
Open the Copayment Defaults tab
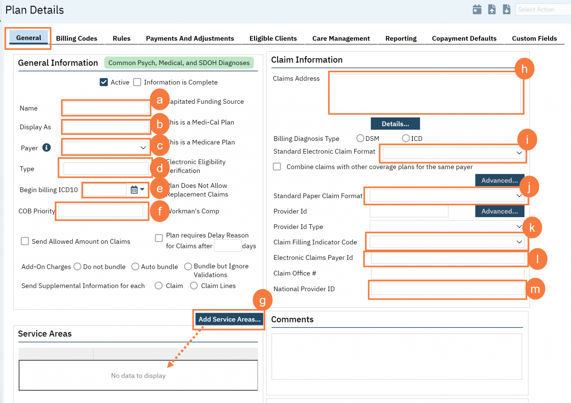point(464,38)
